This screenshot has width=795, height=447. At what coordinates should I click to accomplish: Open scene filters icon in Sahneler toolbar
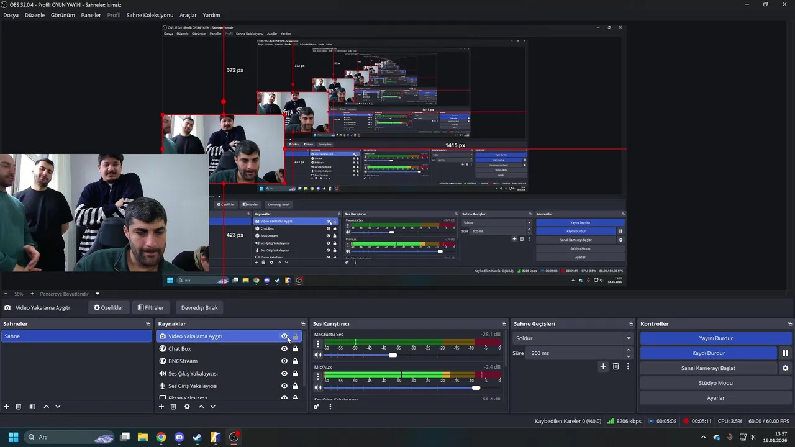[32, 407]
